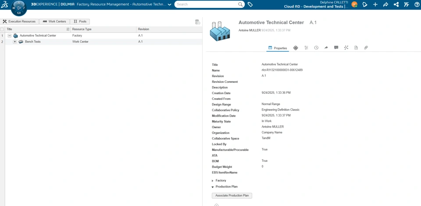Click the Associate Production Plan button
Screen dimensions: 421x206
(x=232, y=195)
